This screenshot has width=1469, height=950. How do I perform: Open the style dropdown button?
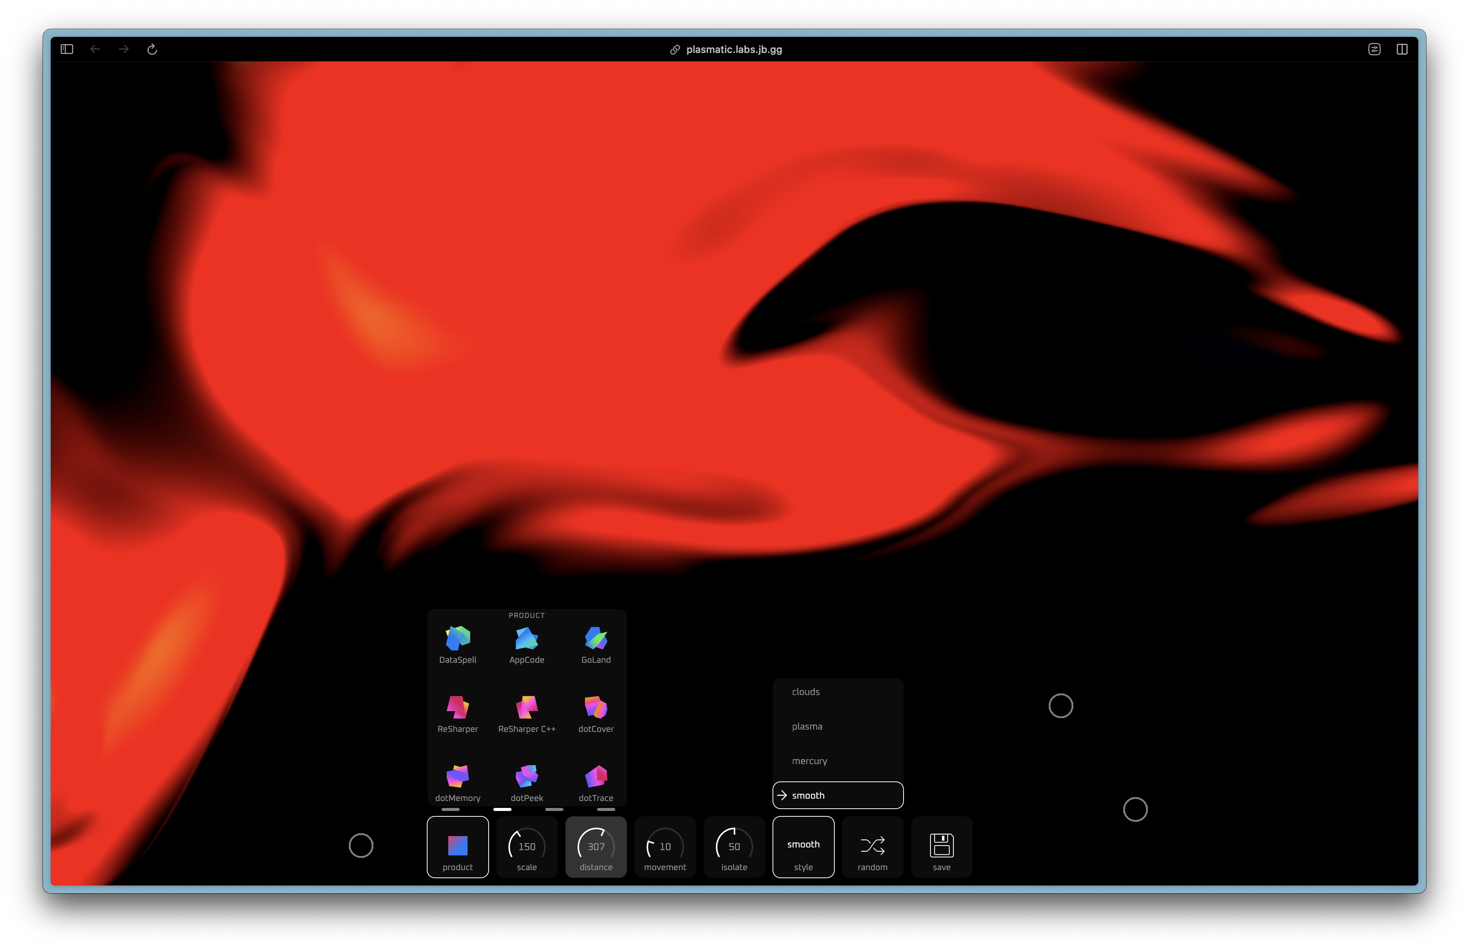pyautogui.click(x=802, y=847)
